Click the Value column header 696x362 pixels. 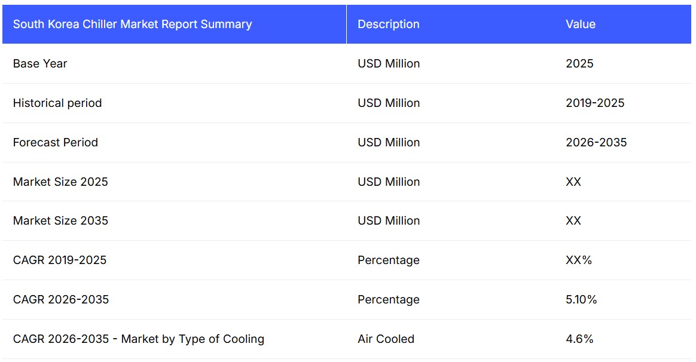click(581, 24)
